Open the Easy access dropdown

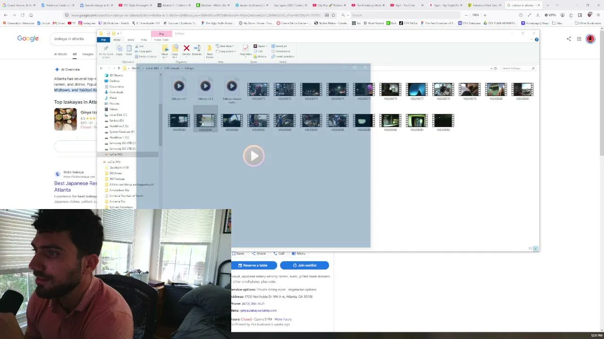tap(226, 51)
